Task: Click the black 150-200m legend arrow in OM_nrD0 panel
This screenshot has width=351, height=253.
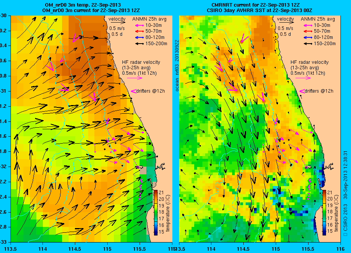Action: coord(140,44)
